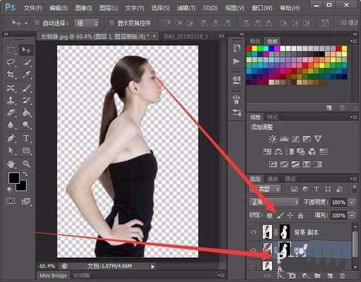Screen dimensions: 361x282
Task: Select the Hand tool
Action: (x=11, y=163)
